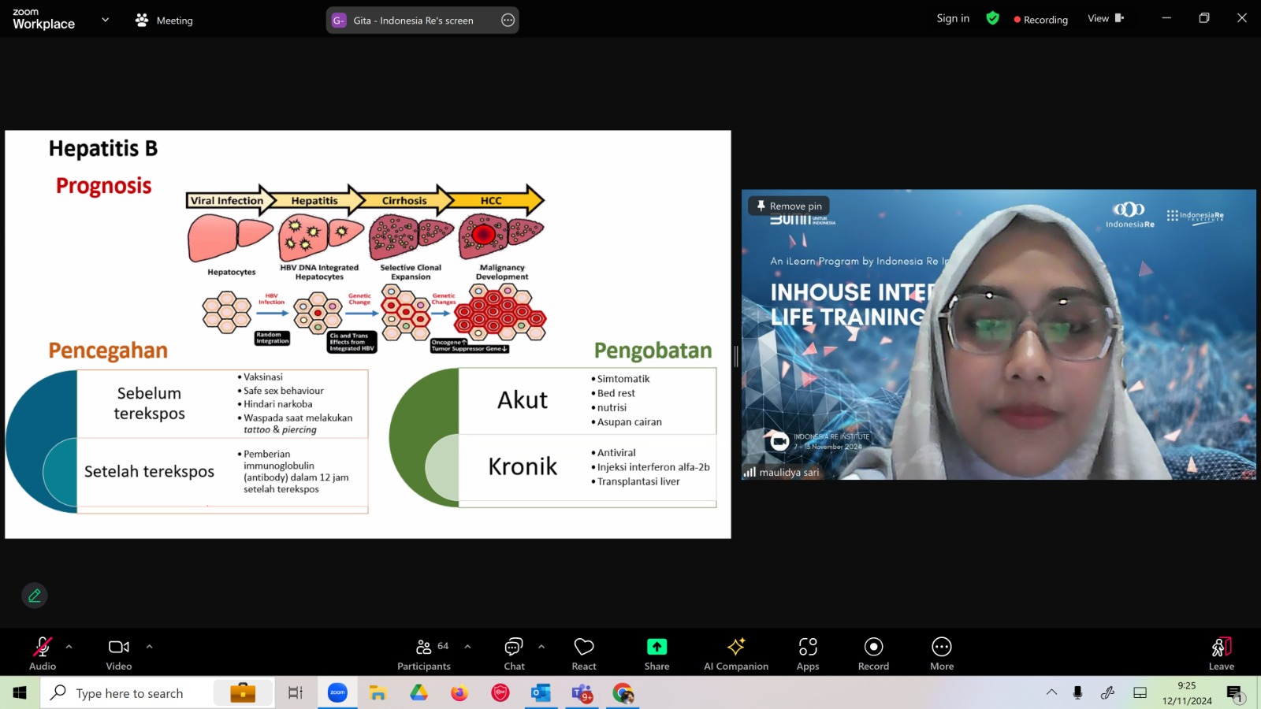Click the Sign in link
Viewport: 1261px width, 709px height.
tap(953, 18)
